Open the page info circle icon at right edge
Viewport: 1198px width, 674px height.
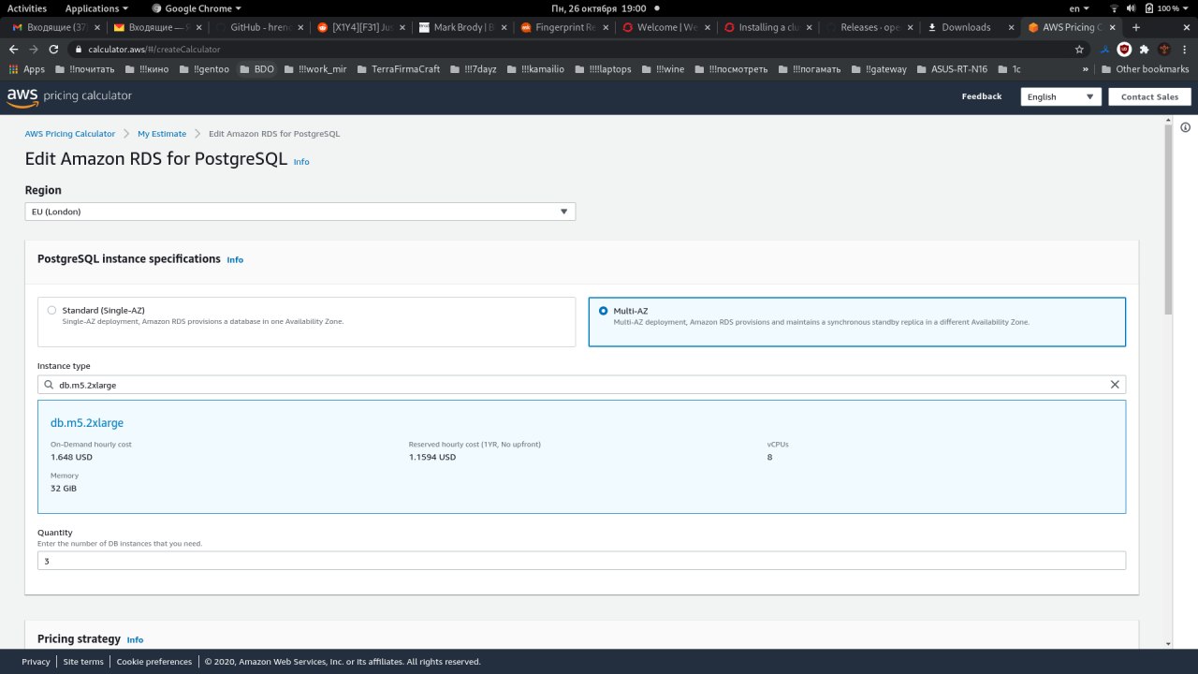1185,127
